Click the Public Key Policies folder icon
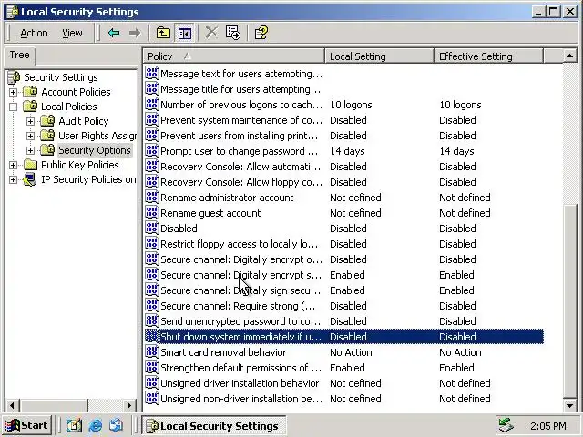This screenshot has width=583, height=437. tap(30, 165)
